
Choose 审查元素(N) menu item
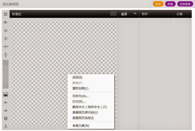(x=91, y=125)
